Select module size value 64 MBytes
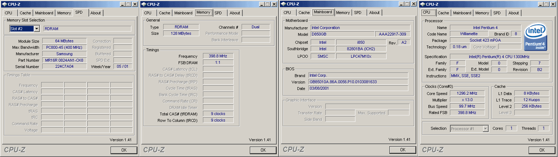 (x=64, y=41)
